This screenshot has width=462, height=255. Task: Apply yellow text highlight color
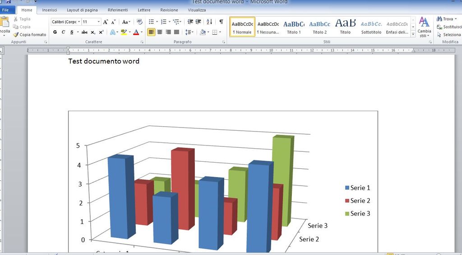coord(124,32)
